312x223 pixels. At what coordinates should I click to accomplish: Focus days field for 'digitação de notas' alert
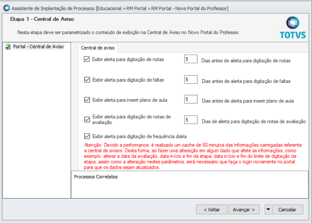[x=191, y=59]
